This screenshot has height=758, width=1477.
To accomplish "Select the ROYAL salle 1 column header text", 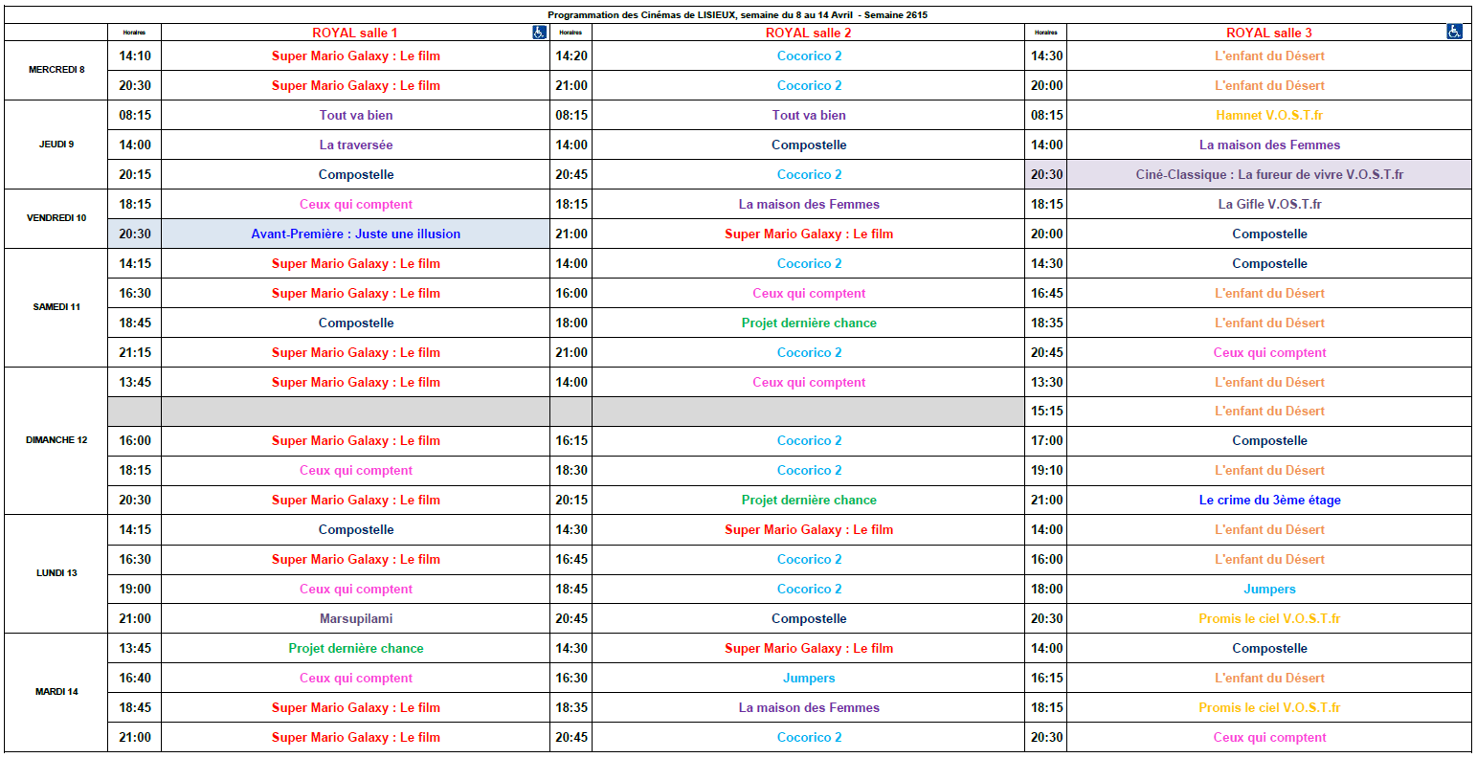I will click(355, 33).
